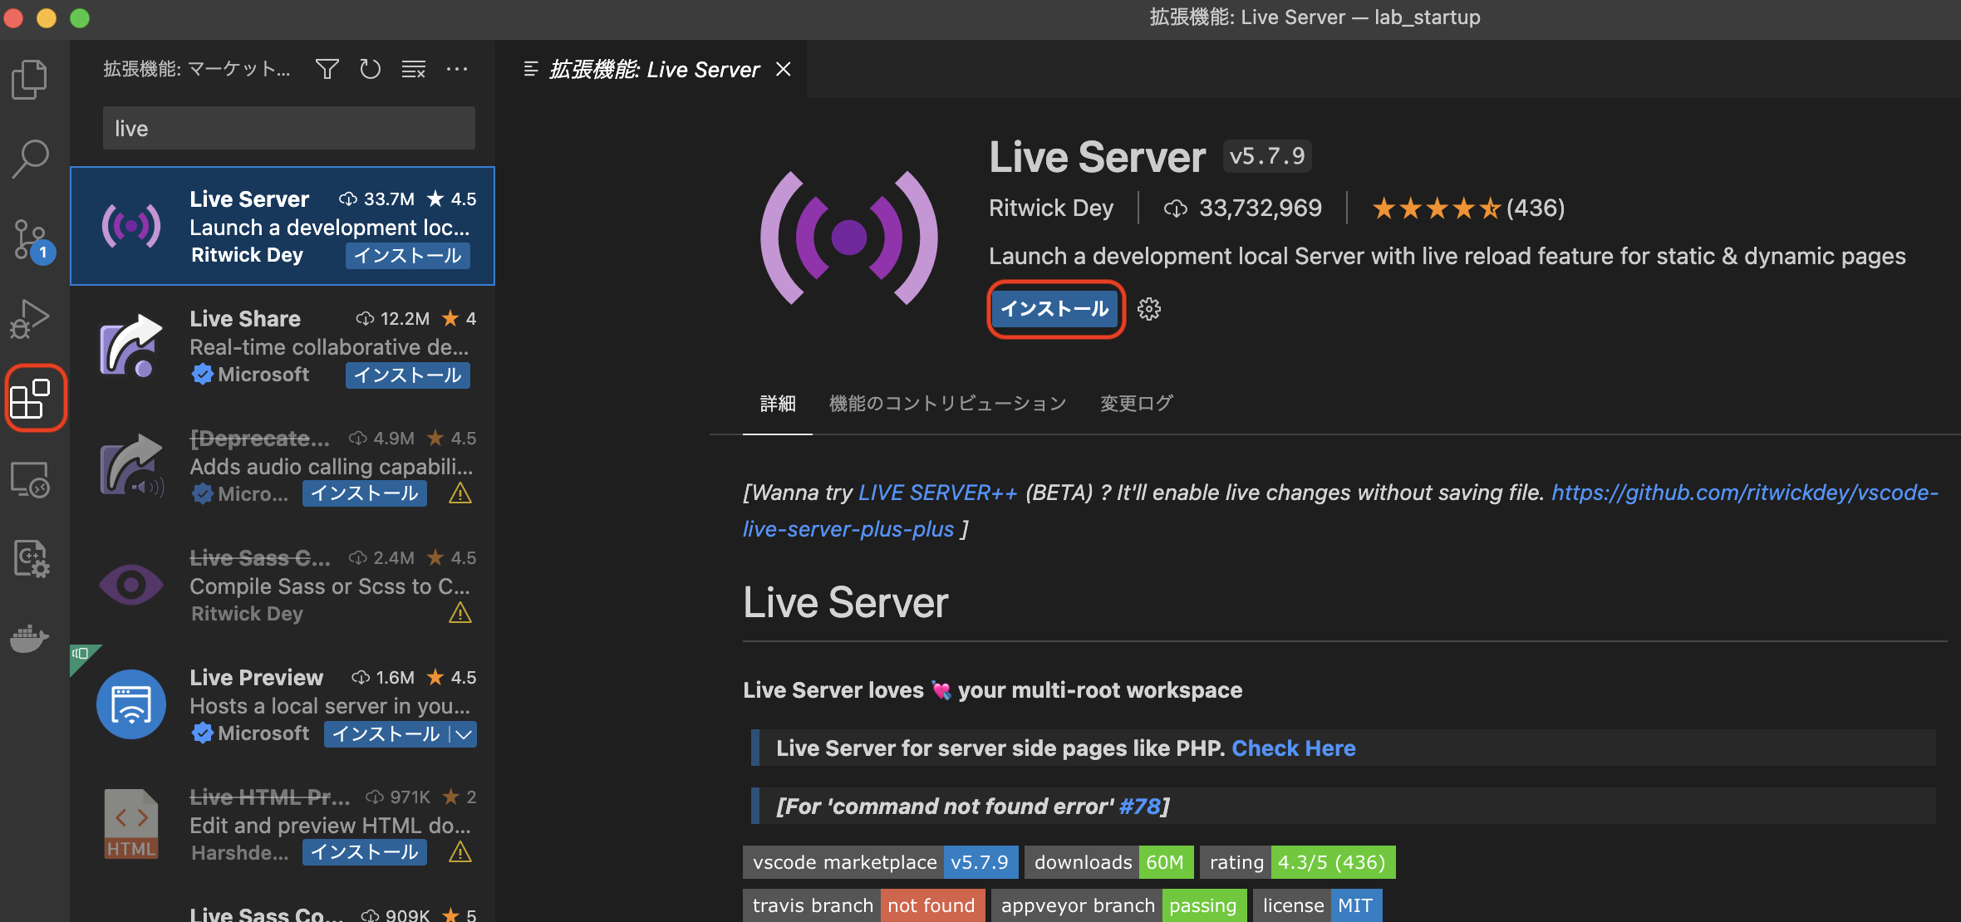This screenshot has width=1961, height=922.
Task: Open the LIVE SERVER++ link
Action: coord(937,493)
